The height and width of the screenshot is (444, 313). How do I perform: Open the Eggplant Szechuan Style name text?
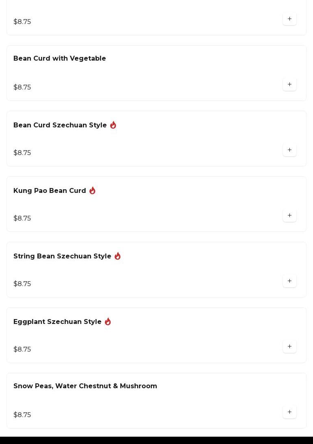(57, 322)
